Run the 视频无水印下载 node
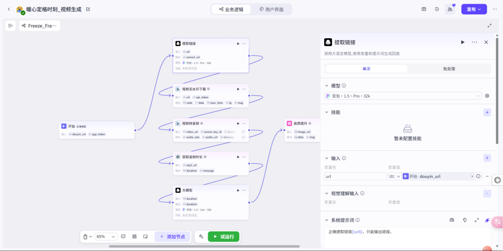Screen dimensions: 503x251 click(238, 89)
